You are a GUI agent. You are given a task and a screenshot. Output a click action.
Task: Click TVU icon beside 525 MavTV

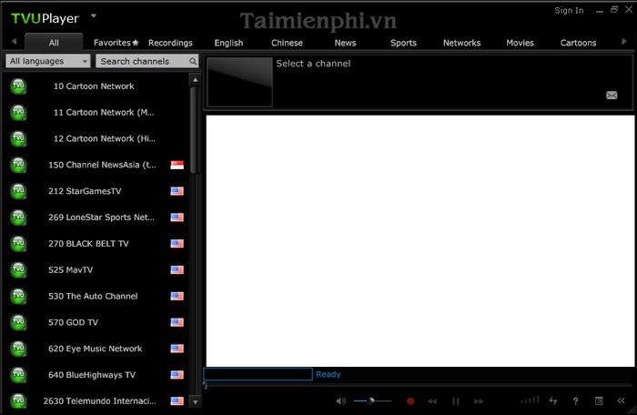click(18, 270)
